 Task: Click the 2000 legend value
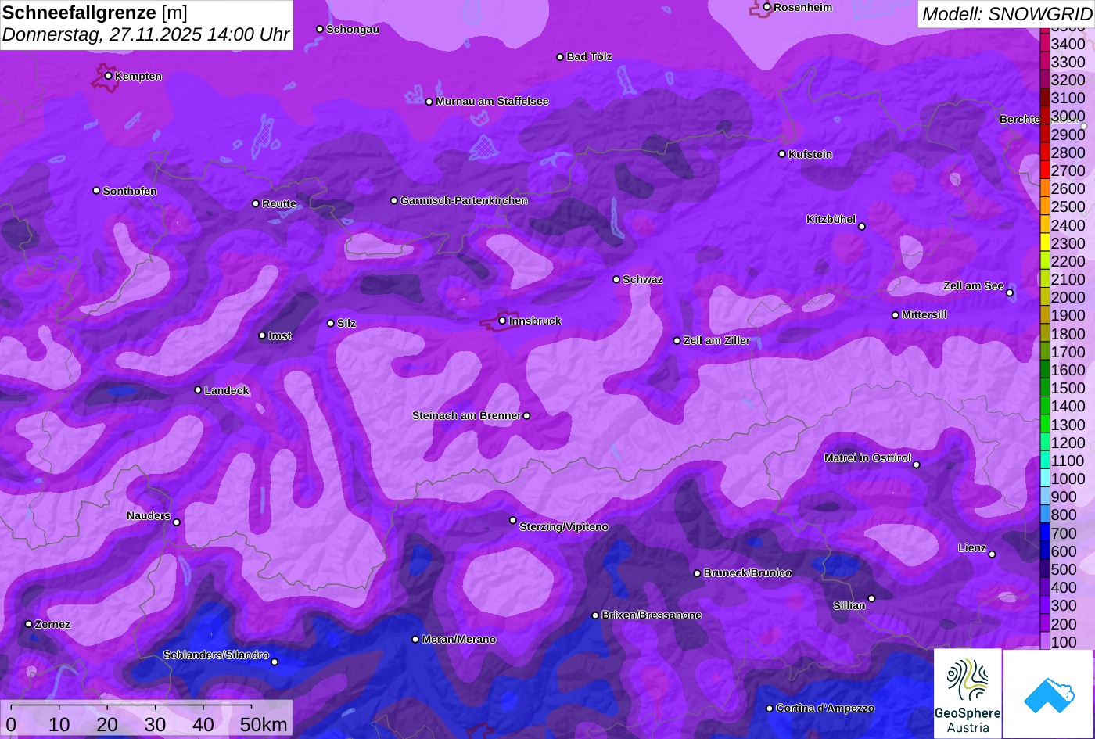[x=1068, y=297]
